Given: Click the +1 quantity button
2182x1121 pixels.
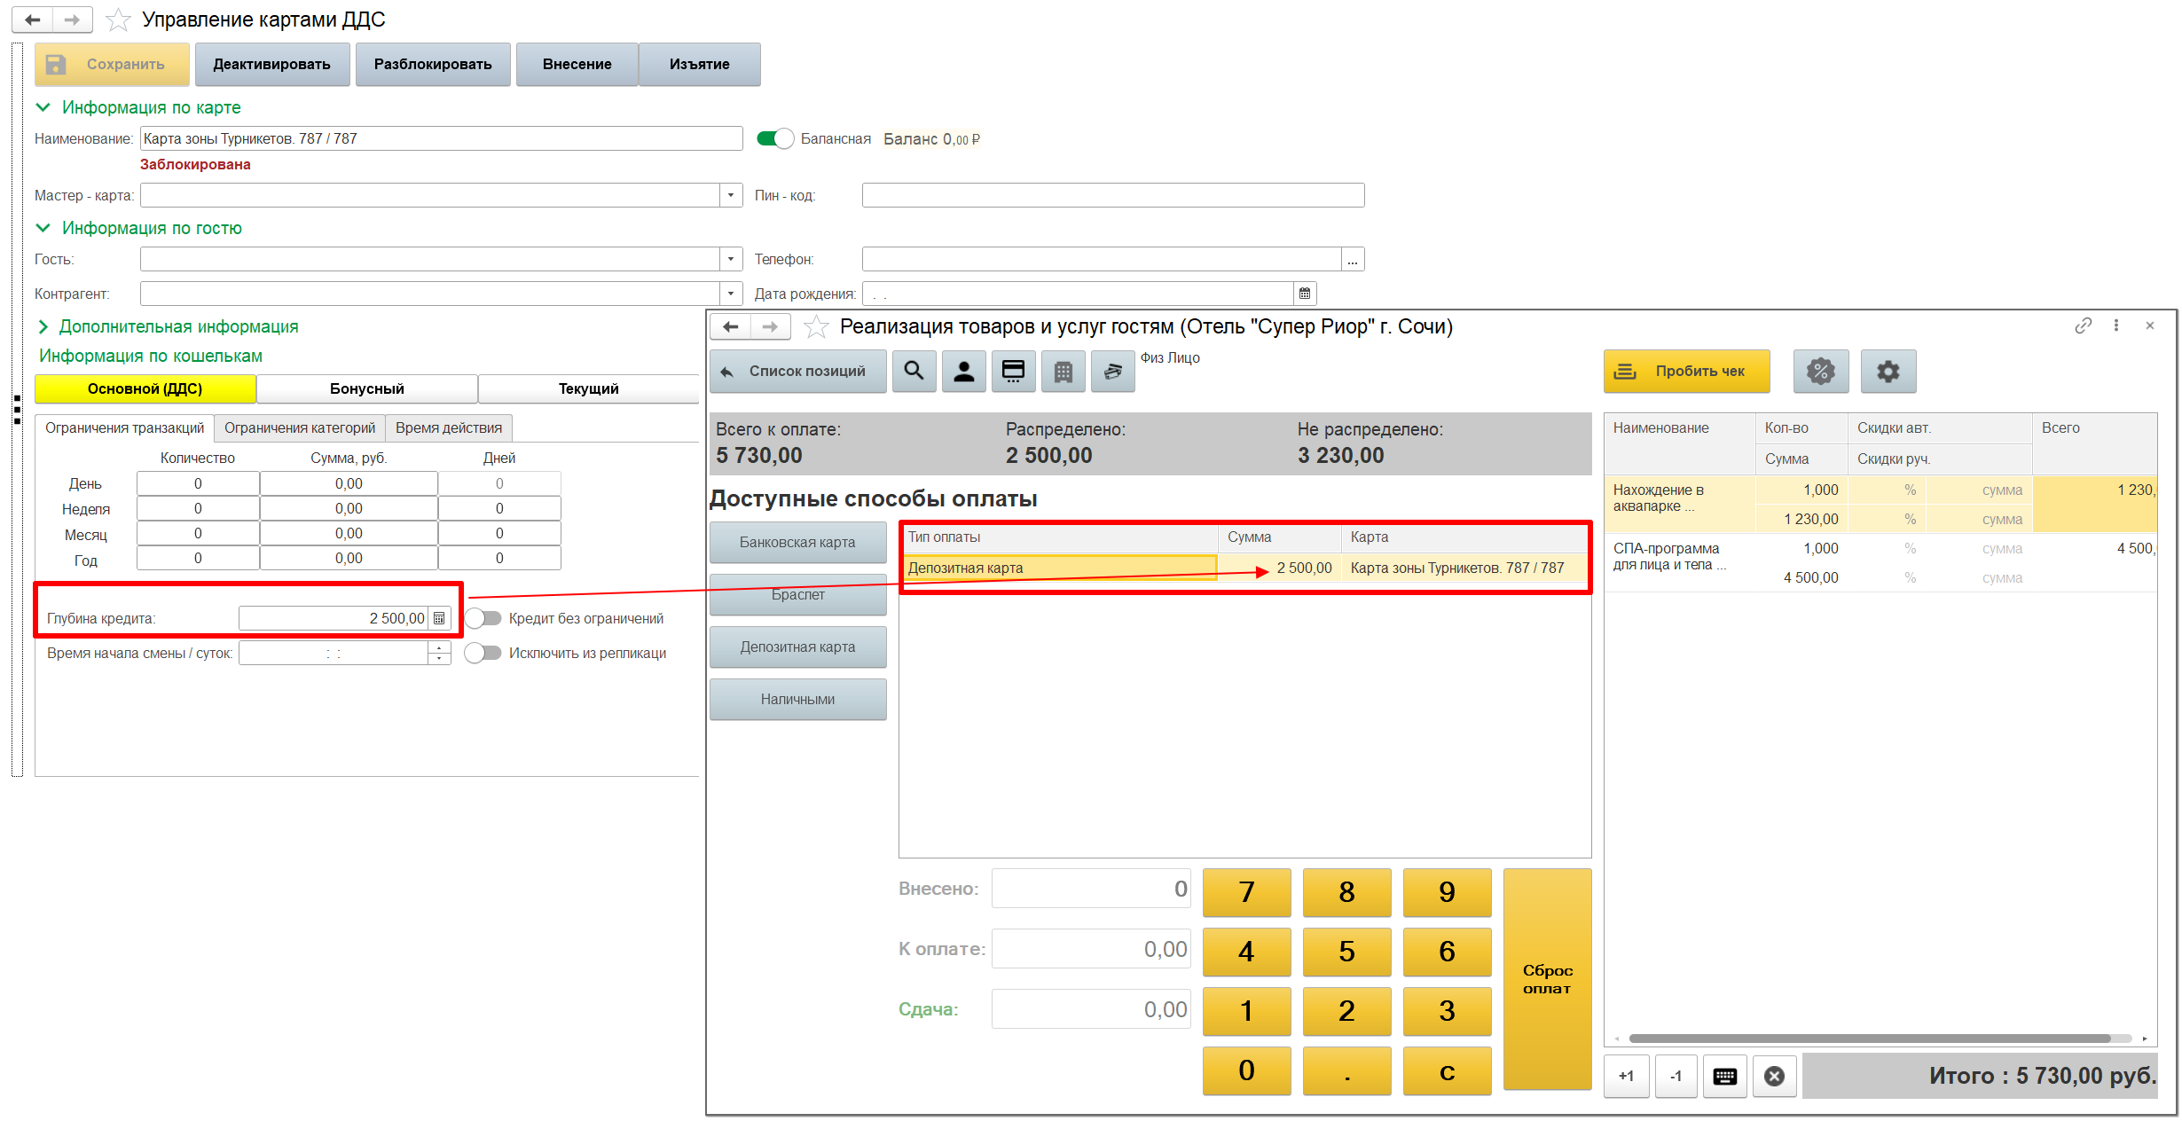Looking at the screenshot, I should point(1626,1076).
